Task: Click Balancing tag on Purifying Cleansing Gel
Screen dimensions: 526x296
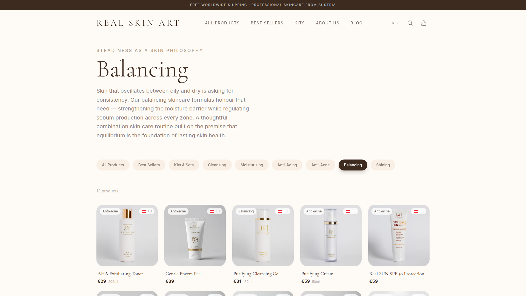Action: coord(246,211)
